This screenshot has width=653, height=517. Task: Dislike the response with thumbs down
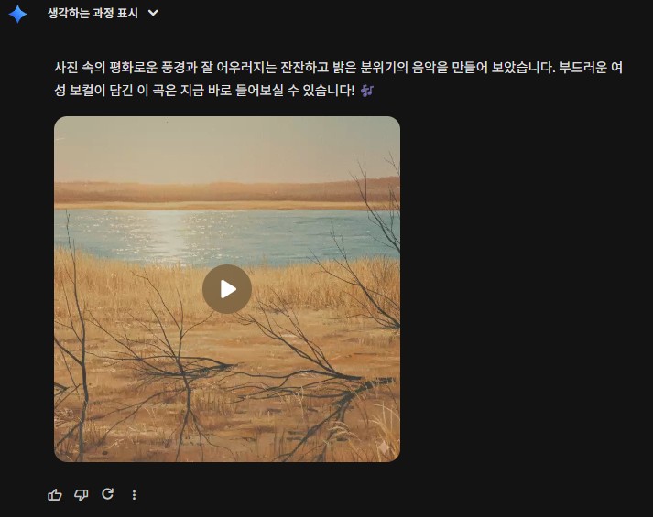(82, 494)
